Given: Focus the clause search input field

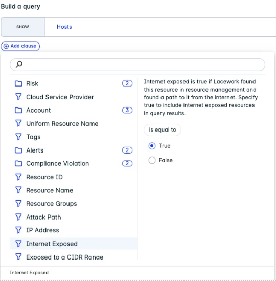Looking at the screenshot, I should point(137,64).
